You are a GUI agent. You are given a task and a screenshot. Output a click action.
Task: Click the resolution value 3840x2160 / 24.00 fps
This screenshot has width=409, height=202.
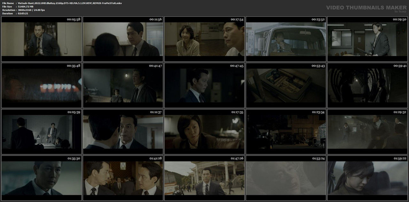click(x=31, y=10)
